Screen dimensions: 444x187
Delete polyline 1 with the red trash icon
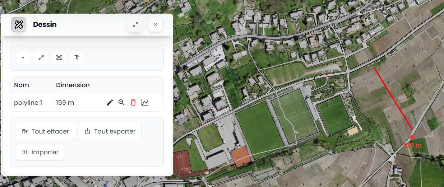click(133, 103)
